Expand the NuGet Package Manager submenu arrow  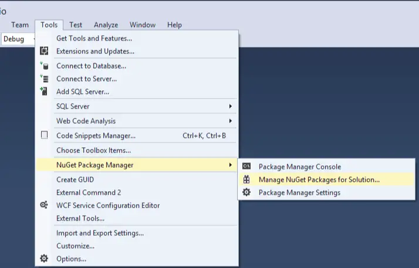tap(231, 165)
